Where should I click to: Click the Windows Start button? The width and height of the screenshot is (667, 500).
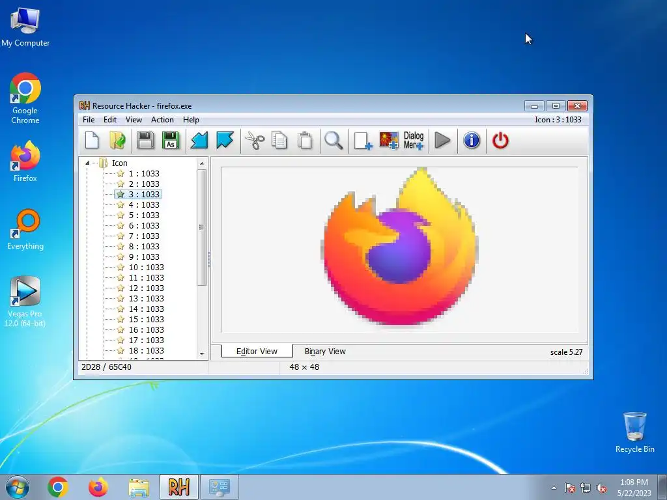(18, 487)
